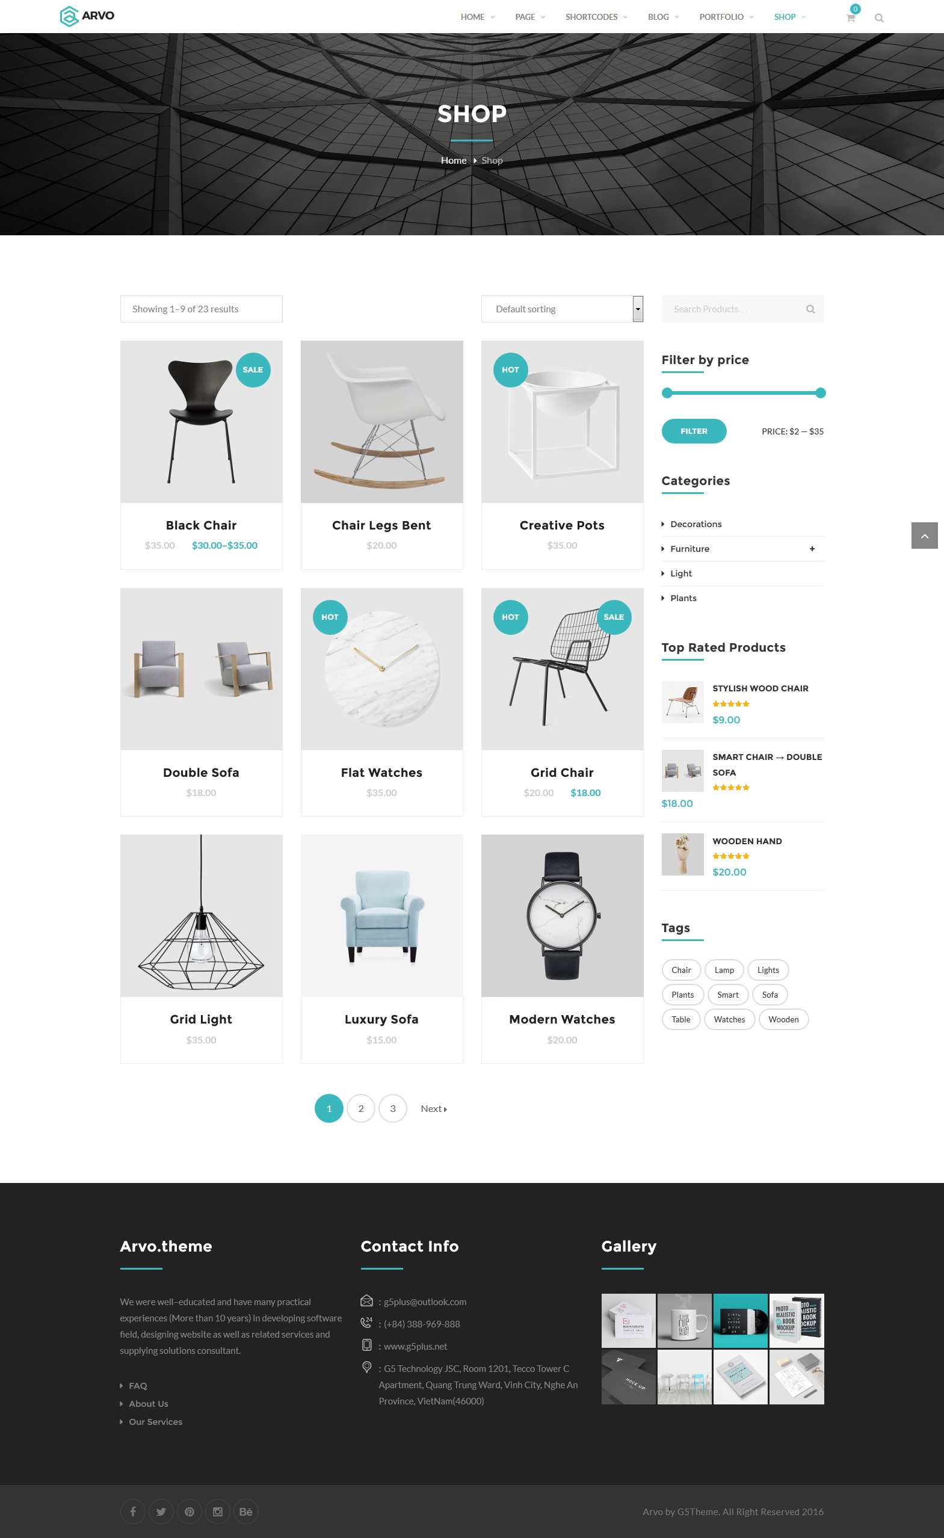Expand the Furniture category plus sign

pyautogui.click(x=812, y=549)
